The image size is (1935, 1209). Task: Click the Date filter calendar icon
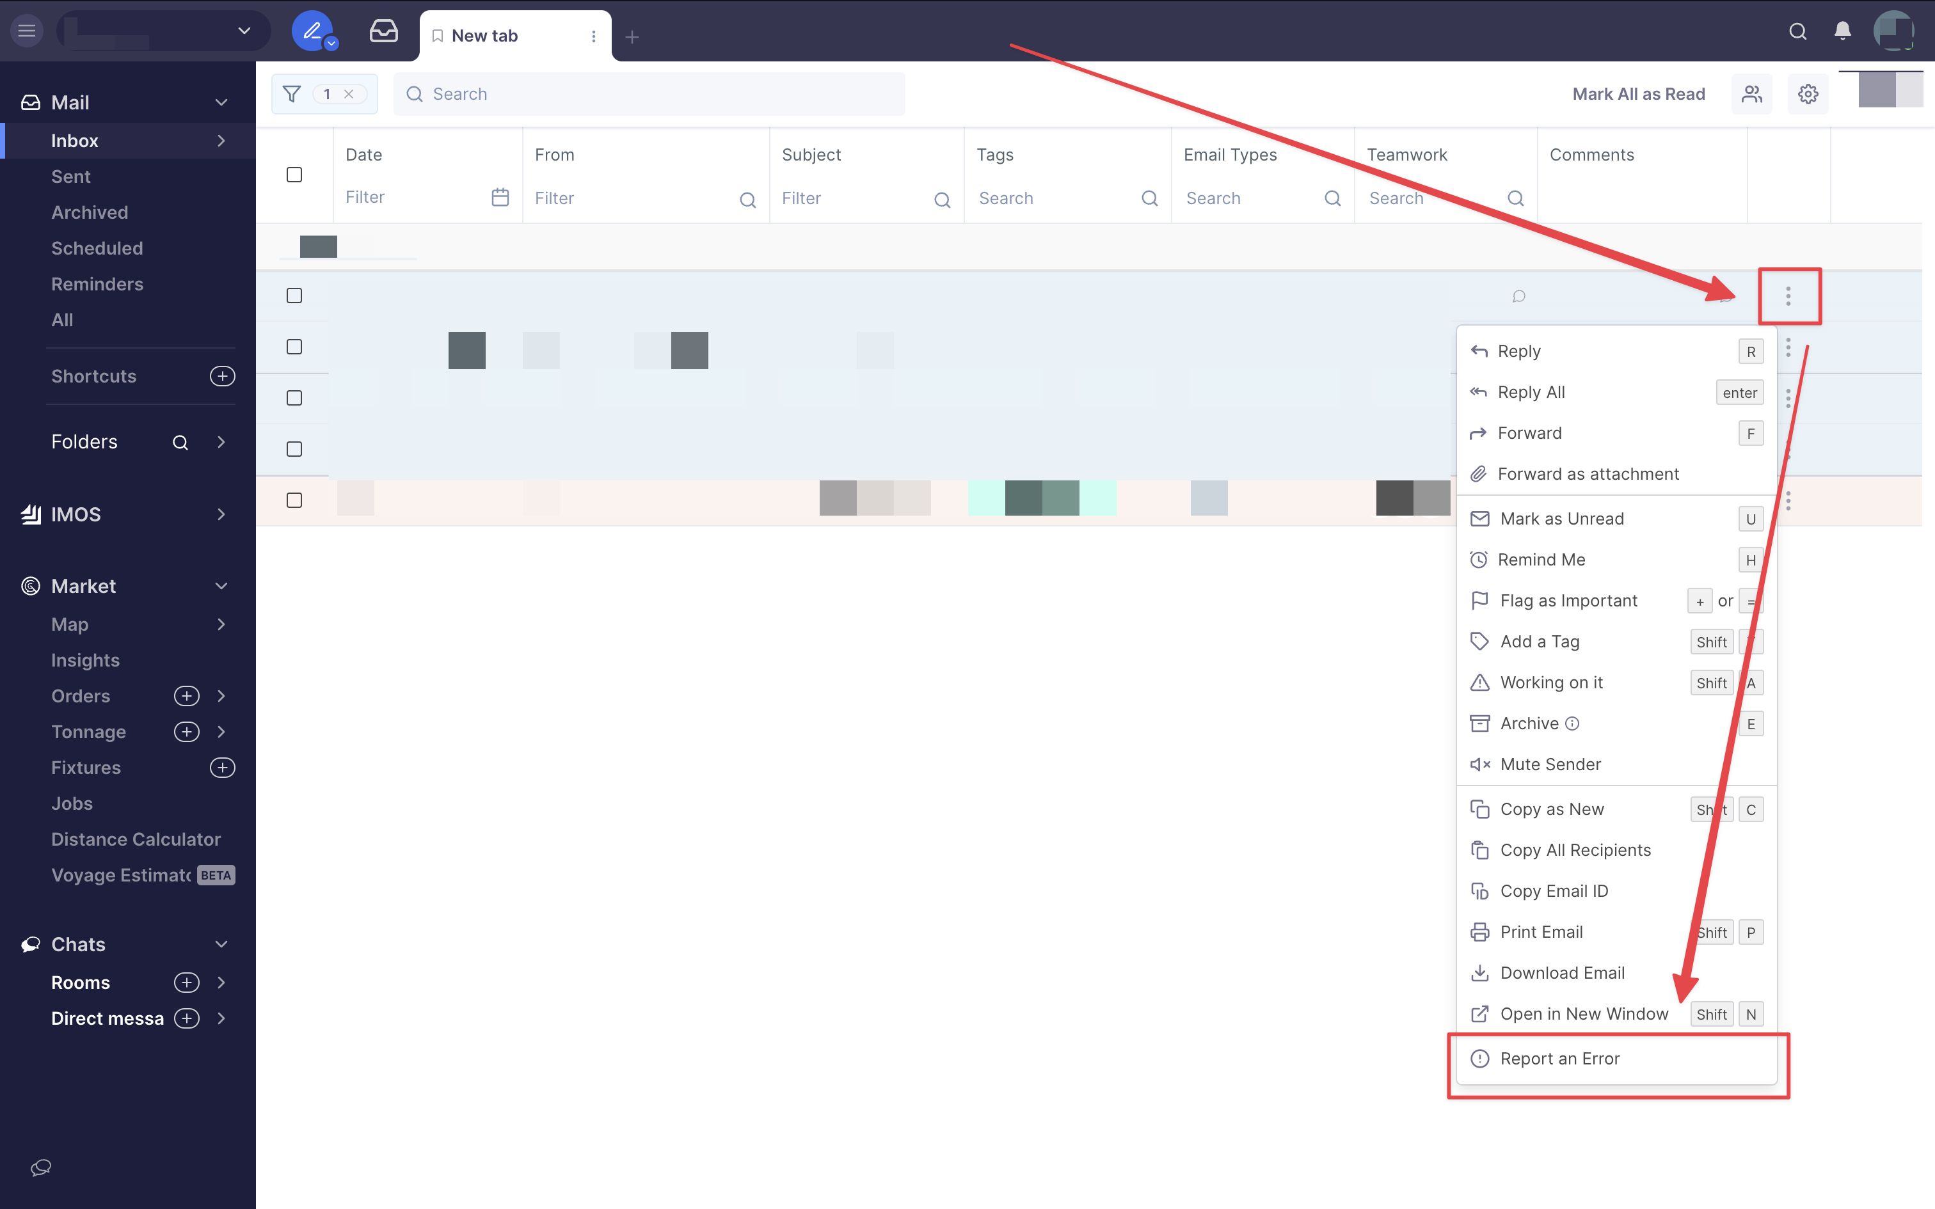click(x=500, y=198)
